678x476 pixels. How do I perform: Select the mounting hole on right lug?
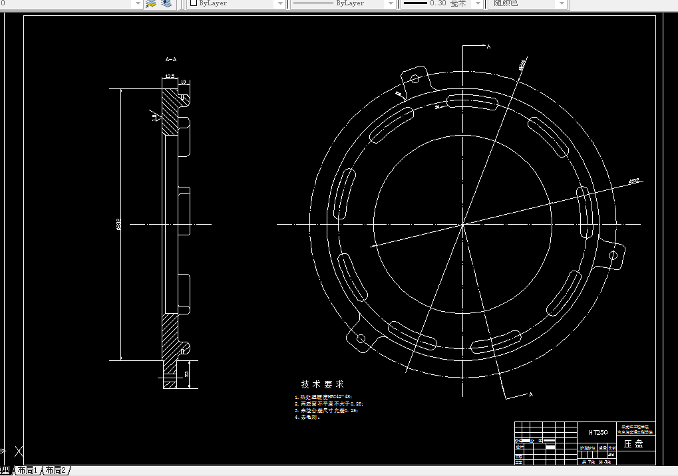click(613, 255)
